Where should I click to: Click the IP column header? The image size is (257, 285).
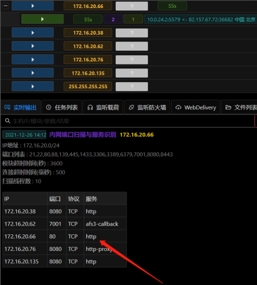[25, 198]
